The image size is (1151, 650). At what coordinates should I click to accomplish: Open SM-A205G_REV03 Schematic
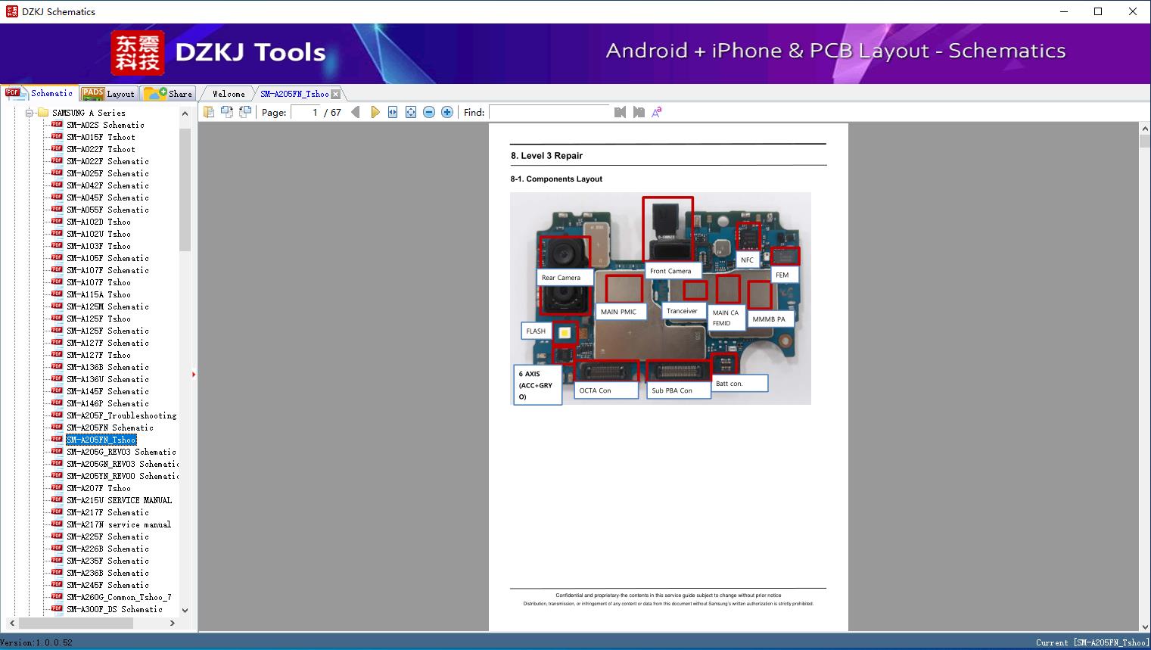121,452
